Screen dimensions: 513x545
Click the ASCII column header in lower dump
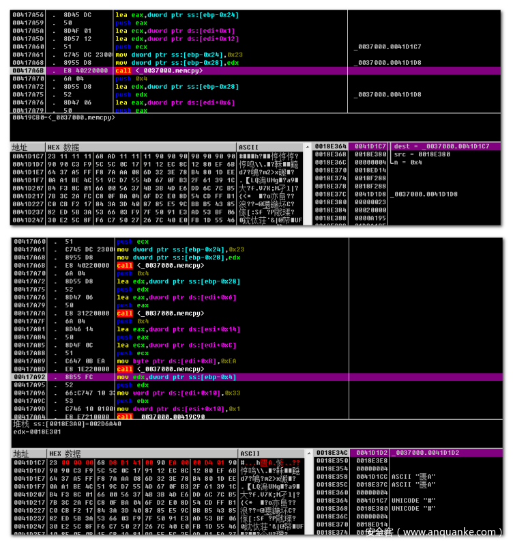(250, 453)
